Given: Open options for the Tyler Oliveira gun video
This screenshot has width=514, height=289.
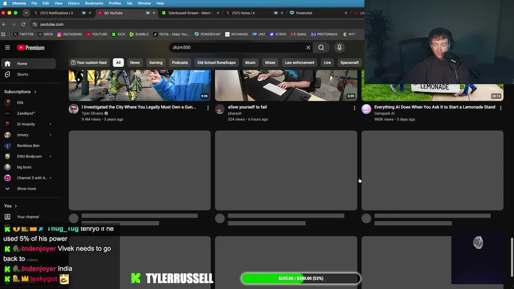Looking at the screenshot, I should pos(208,108).
